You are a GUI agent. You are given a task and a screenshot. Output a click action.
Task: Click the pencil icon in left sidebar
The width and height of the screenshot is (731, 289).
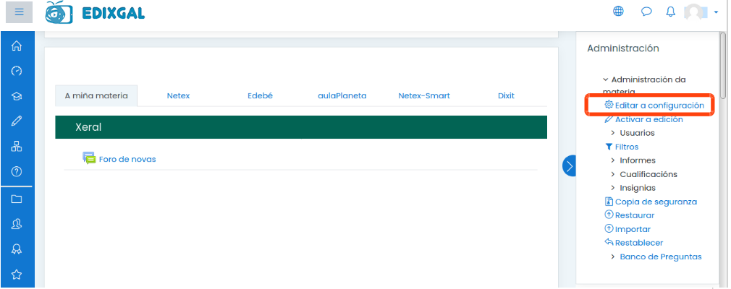coord(17,121)
